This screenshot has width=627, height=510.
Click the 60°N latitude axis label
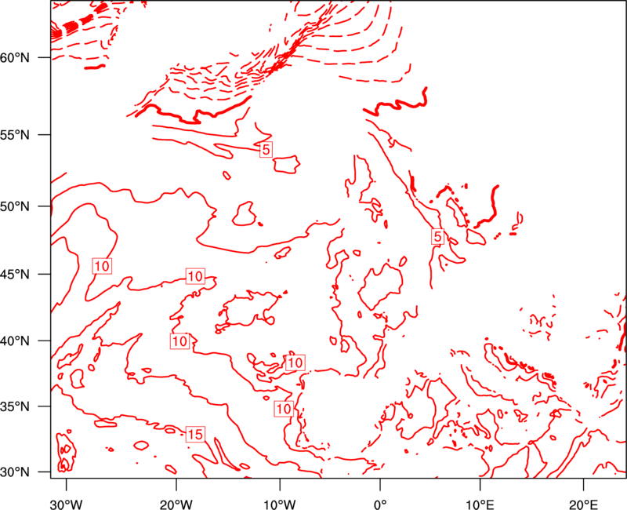(15, 58)
